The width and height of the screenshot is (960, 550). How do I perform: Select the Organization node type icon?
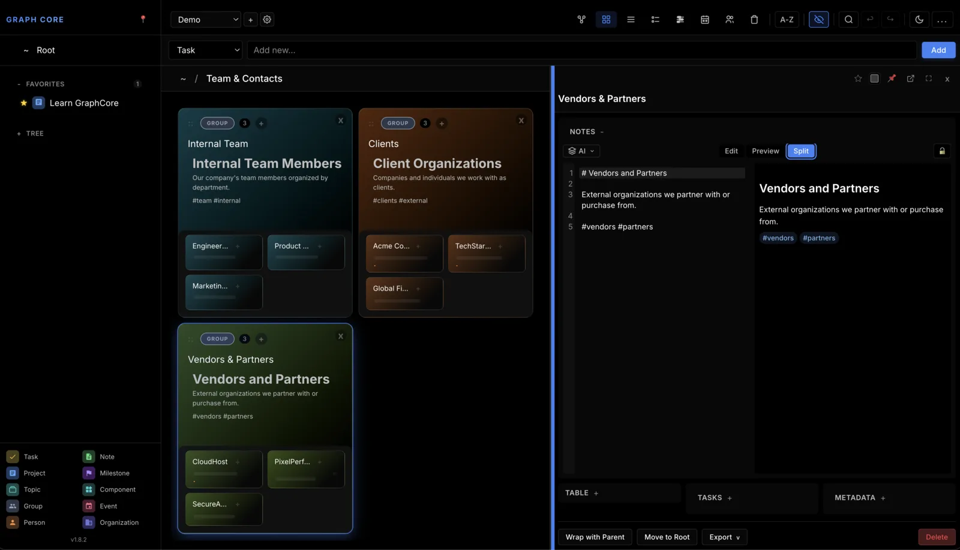tap(89, 522)
